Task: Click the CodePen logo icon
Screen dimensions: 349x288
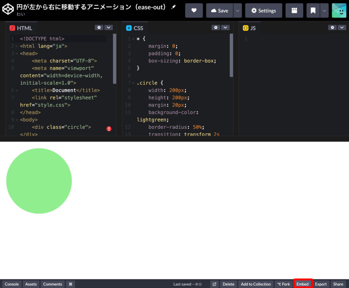Action: click(8, 9)
